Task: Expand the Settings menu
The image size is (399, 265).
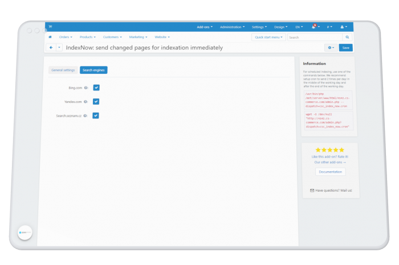Action: (259, 27)
